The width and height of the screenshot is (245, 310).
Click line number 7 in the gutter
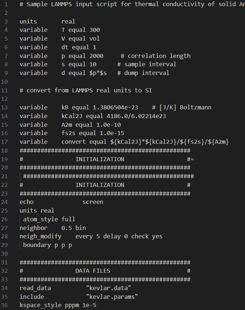pos(6,56)
